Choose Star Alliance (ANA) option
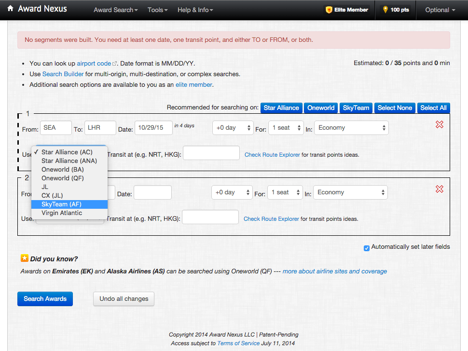 (x=69, y=161)
